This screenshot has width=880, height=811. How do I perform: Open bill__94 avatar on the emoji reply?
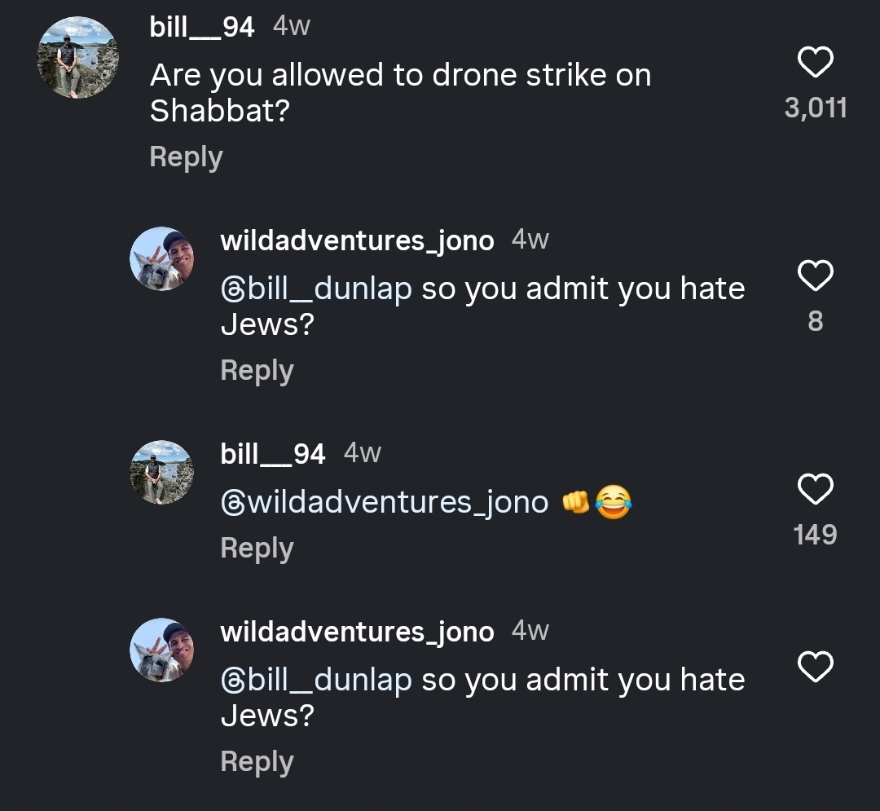point(162,472)
